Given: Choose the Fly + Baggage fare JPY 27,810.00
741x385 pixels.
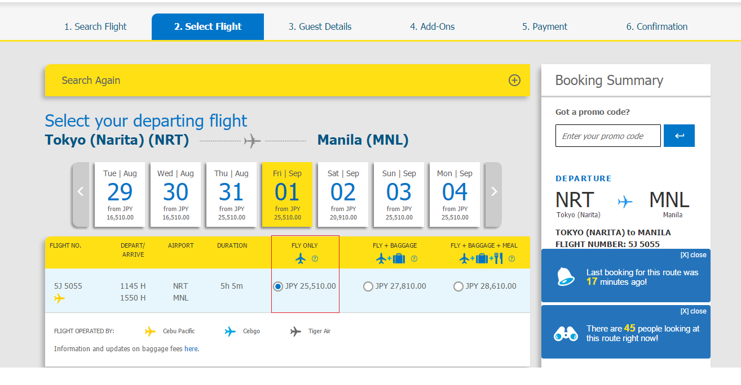Looking at the screenshot, I should pos(368,286).
